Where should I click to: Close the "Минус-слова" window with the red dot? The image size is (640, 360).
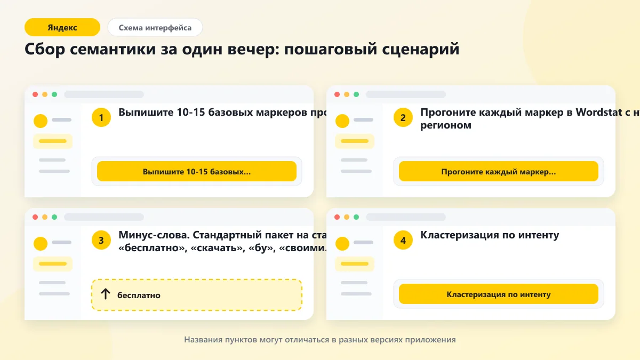pyautogui.click(x=35, y=217)
